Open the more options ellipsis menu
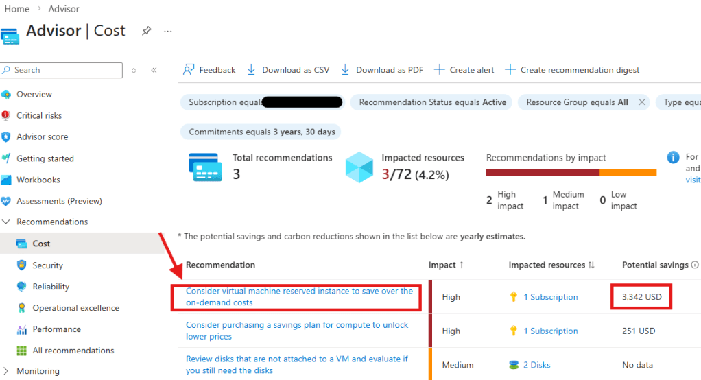 (x=168, y=31)
